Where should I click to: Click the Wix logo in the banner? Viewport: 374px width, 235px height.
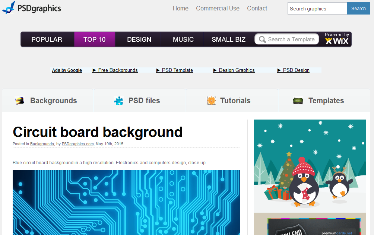337,41
